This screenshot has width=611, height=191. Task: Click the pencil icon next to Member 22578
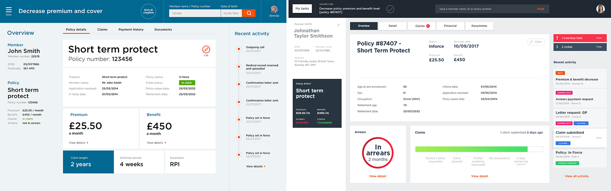coord(338,25)
